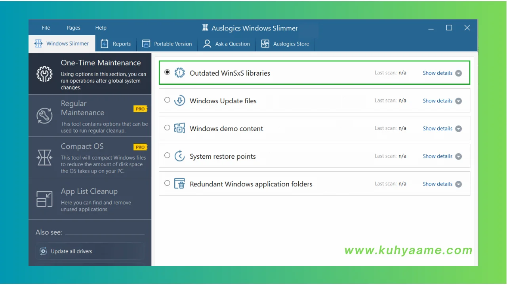Open the Compact OS section
Screen dimensions: 507x285
tap(90, 157)
